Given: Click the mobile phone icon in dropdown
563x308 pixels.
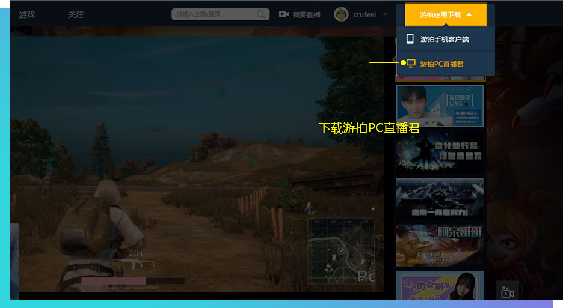Looking at the screenshot, I should tap(410, 39).
